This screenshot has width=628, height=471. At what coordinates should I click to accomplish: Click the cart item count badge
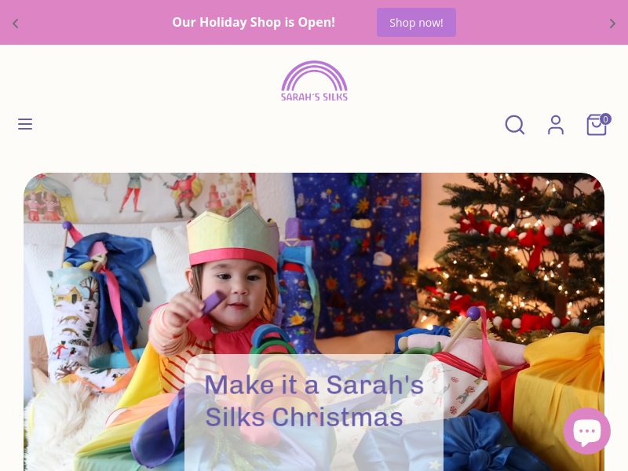click(x=605, y=119)
